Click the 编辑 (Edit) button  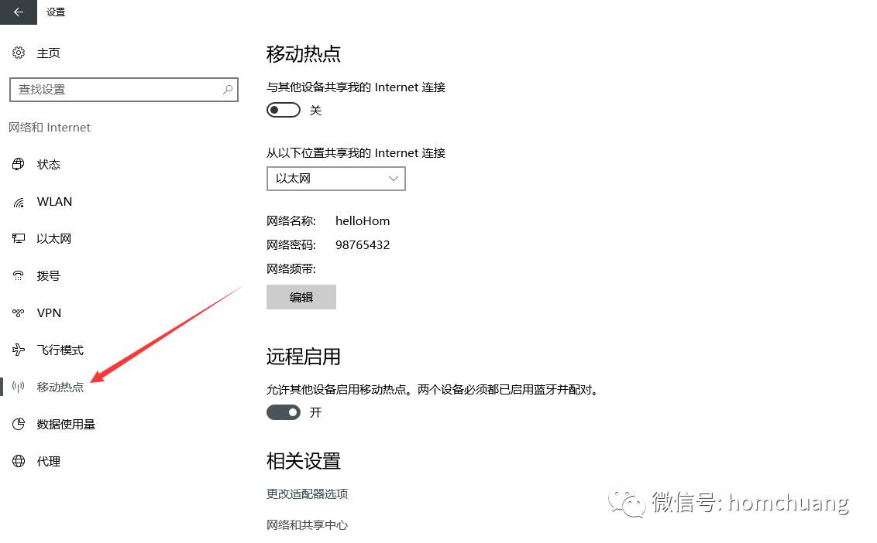coord(301,297)
